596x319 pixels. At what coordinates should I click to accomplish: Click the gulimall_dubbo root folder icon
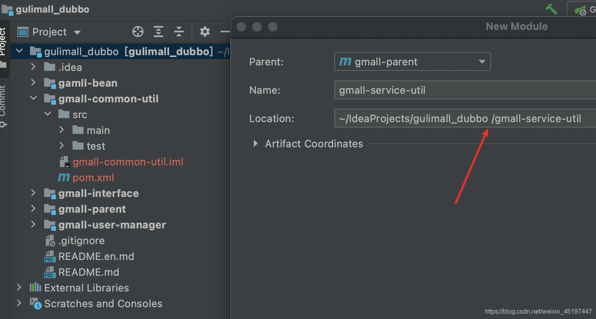click(x=35, y=52)
